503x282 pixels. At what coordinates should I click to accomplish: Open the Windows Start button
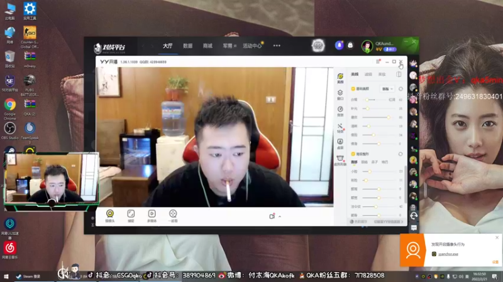(x=6, y=276)
